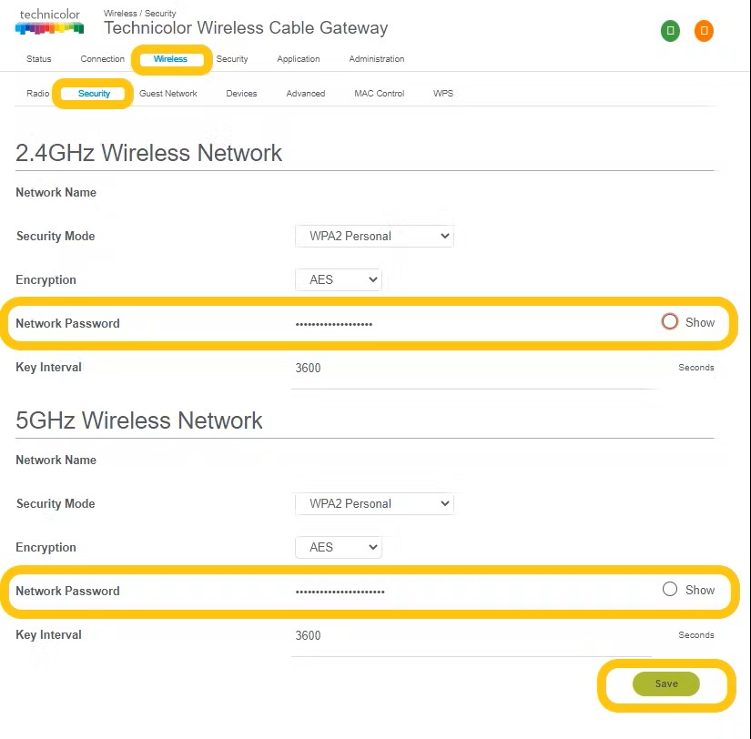This screenshot has height=739, width=751.
Task: Open the 2.4GHz Encryption dropdown
Action: pos(338,279)
